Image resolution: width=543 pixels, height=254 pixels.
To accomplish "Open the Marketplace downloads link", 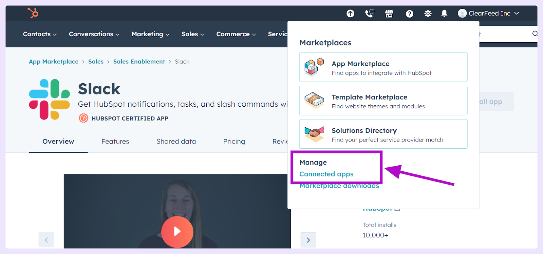I will click(x=339, y=186).
